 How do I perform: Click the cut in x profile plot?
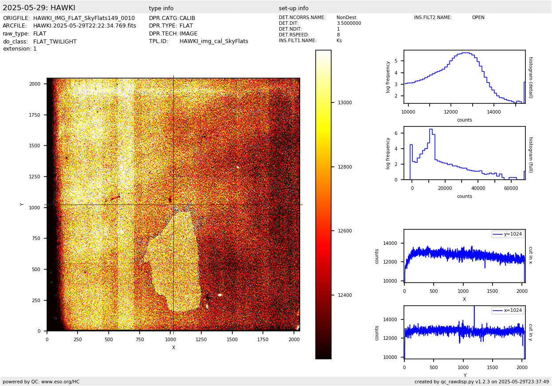coord(464,256)
